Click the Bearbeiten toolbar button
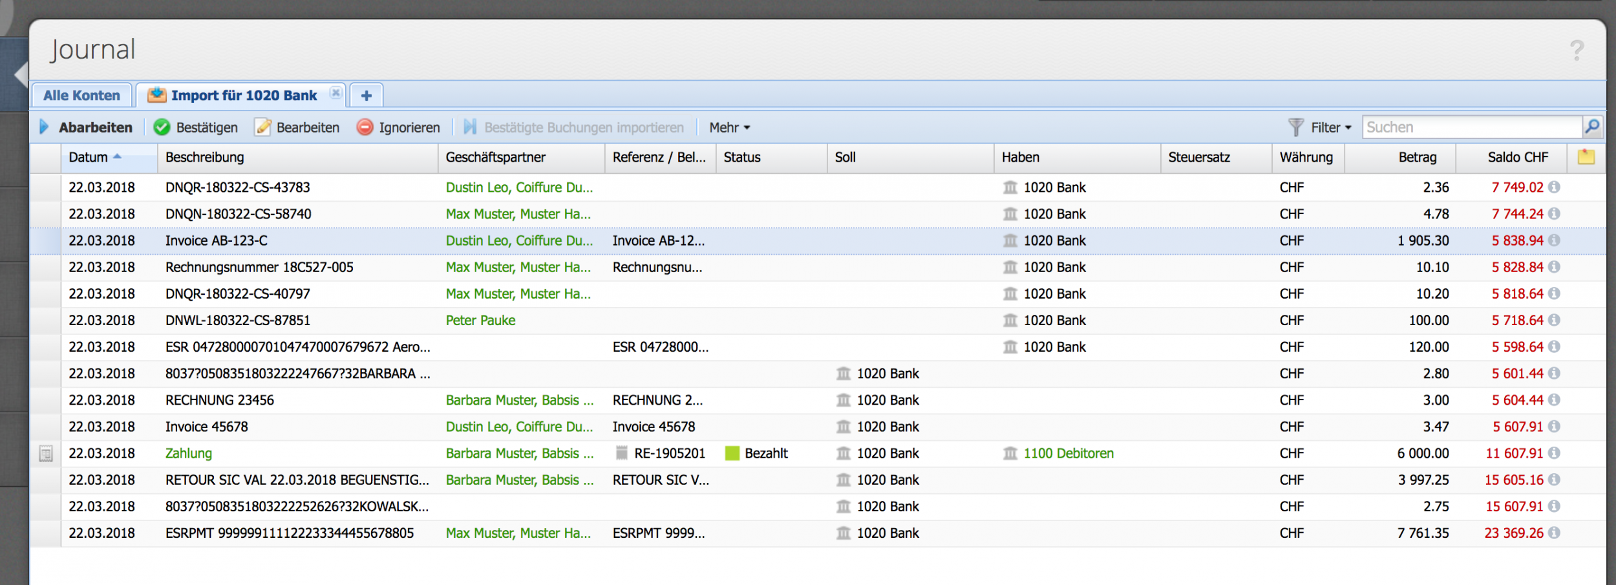The image size is (1616, 585). (x=297, y=128)
